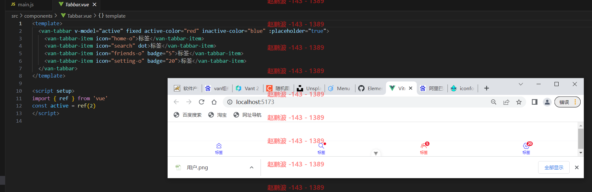Click 'ref(2)' on line 12
Screen dimensions: 592x192
(x=87, y=106)
